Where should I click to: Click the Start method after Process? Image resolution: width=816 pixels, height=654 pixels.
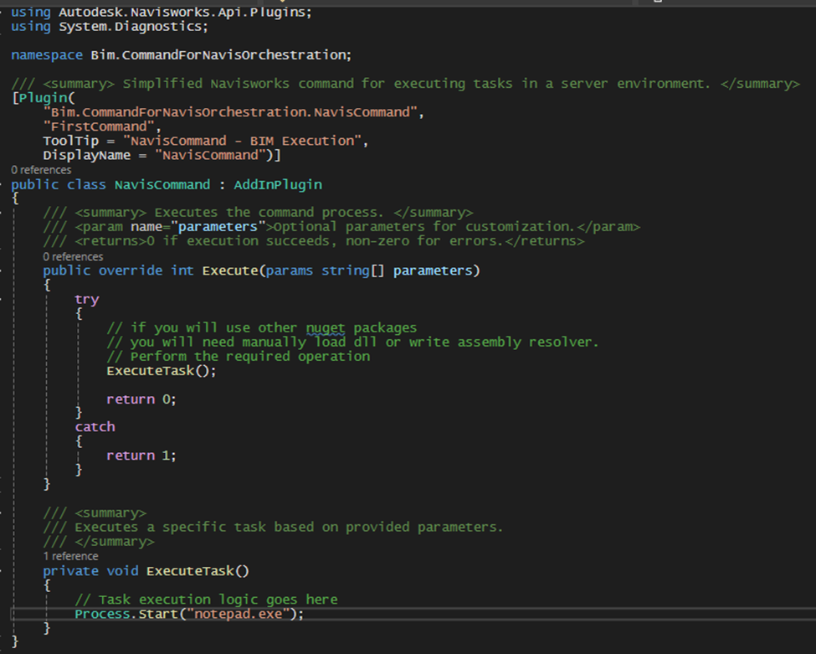click(158, 614)
